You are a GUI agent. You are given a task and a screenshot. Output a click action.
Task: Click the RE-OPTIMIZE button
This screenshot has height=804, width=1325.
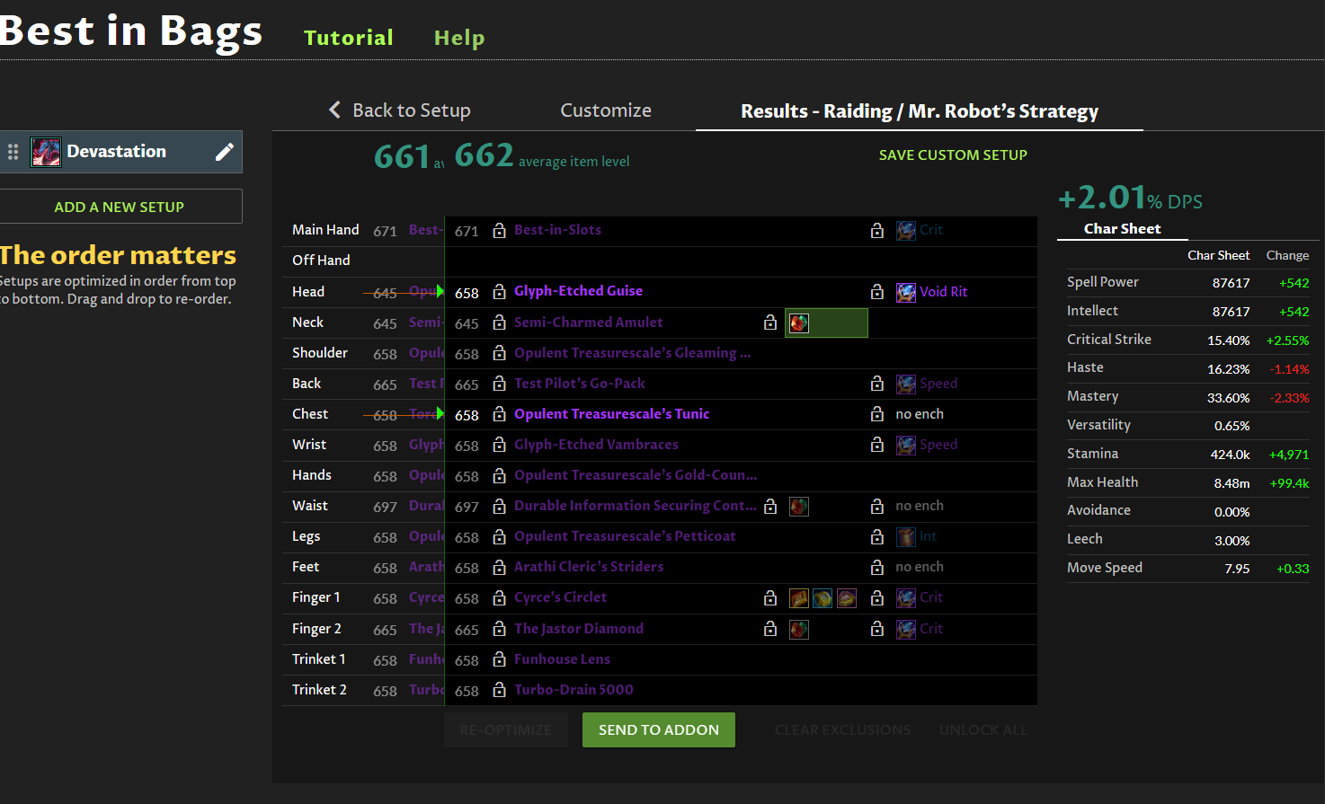click(506, 729)
